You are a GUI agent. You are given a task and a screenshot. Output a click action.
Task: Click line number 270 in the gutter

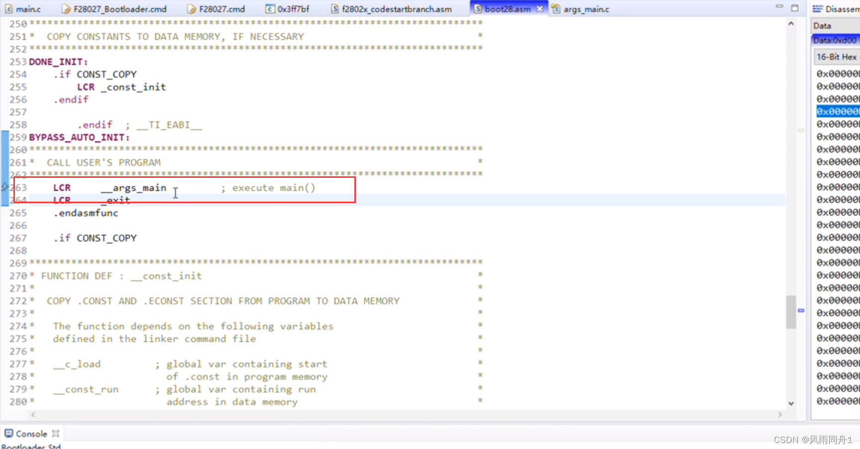tap(18, 276)
